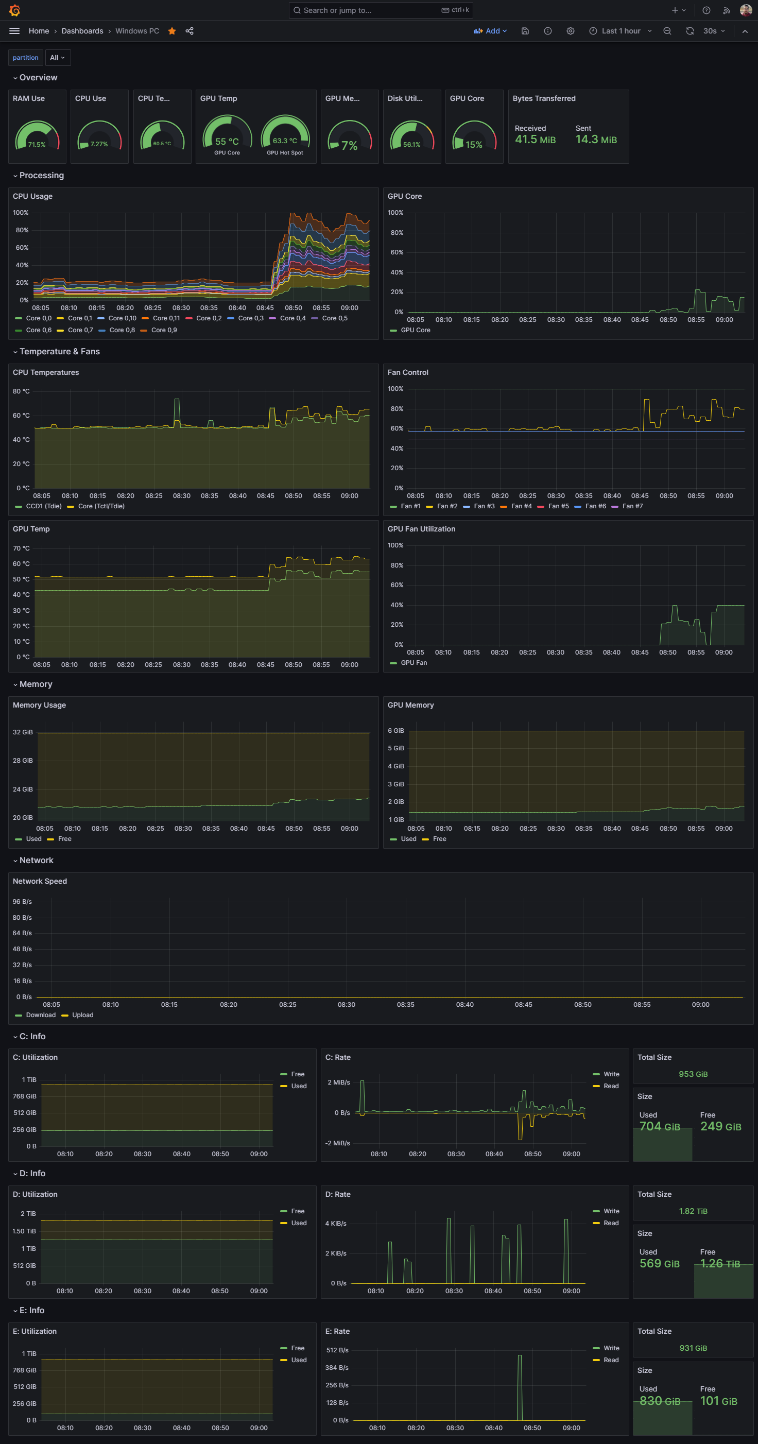
Task: Click the RAM Use 71.5% gauge
Action: point(37,135)
